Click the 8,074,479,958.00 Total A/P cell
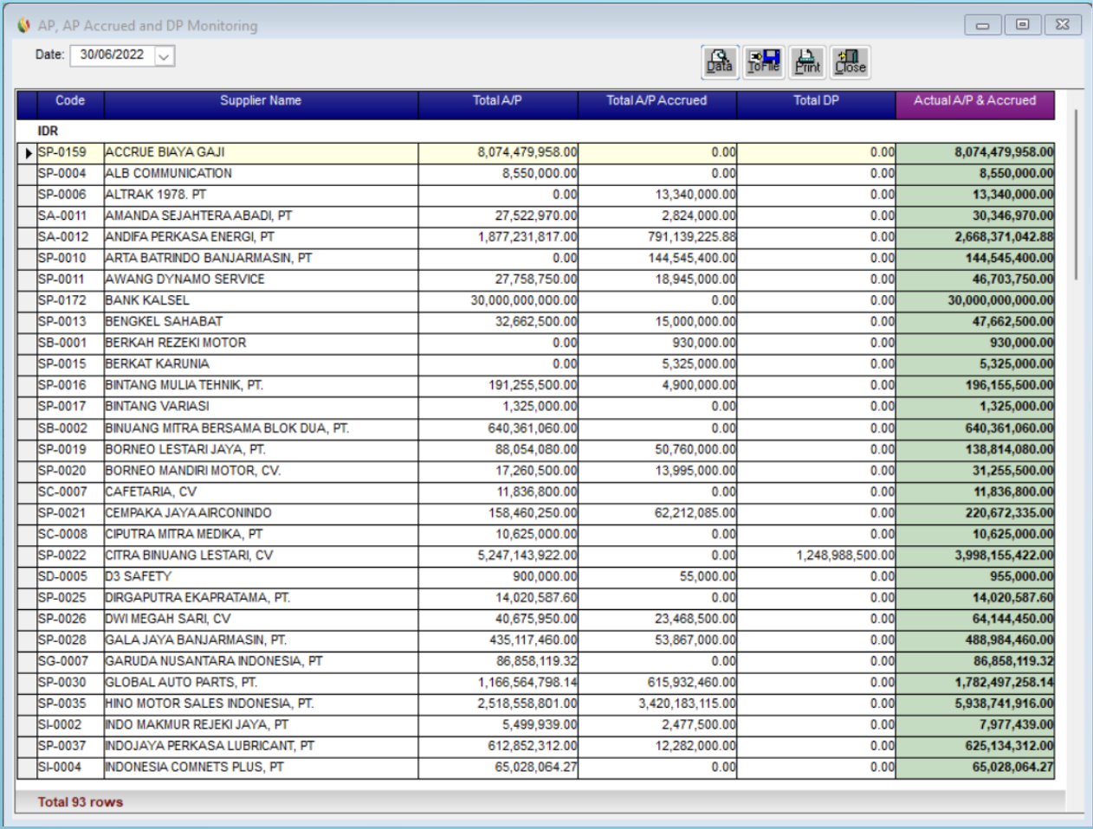The height and width of the screenshot is (829, 1093). click(x=499, y=153)
